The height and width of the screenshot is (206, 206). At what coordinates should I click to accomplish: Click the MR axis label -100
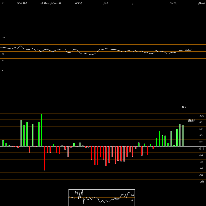click(202, 182)
